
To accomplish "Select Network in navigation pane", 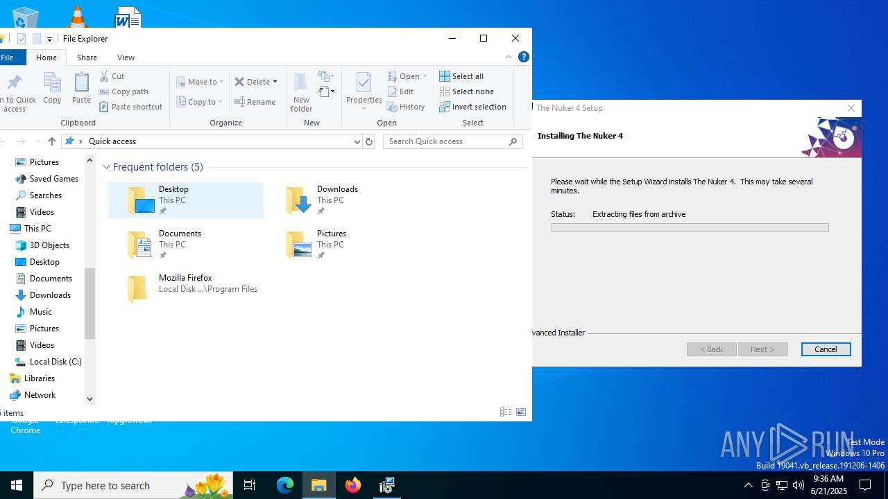I will [x=40, y=395].
